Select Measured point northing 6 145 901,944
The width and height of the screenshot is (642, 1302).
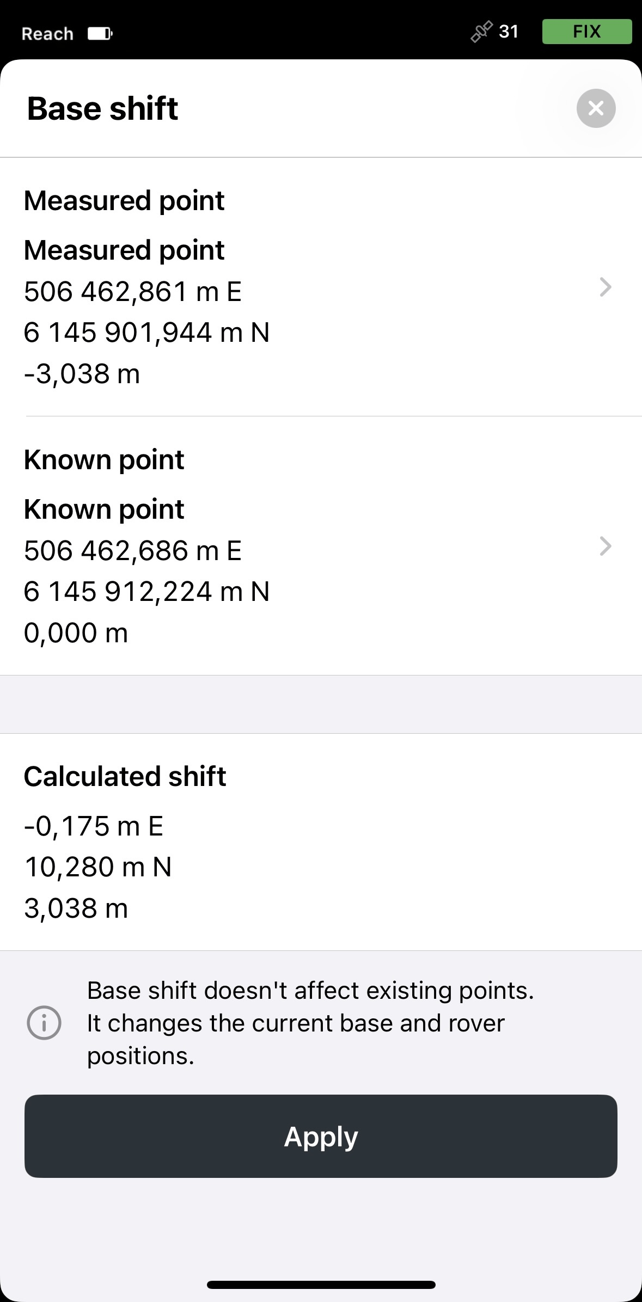tap(147, 333)
